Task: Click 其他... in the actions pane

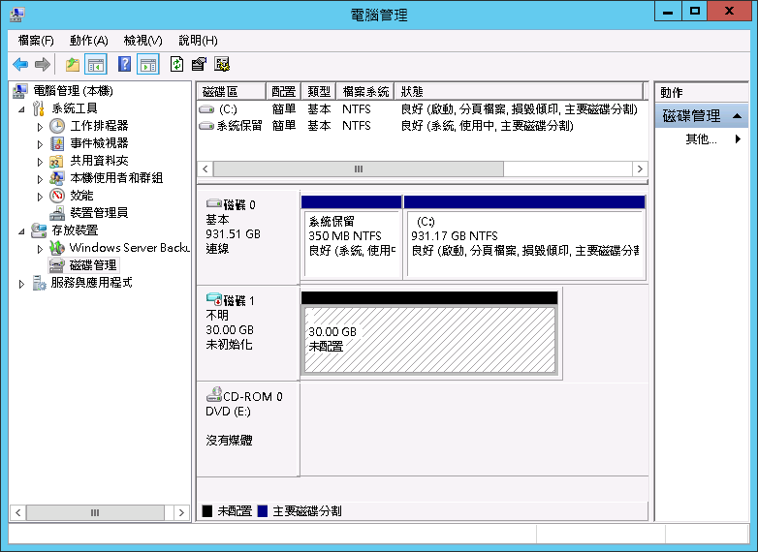Action: point(701,139)
